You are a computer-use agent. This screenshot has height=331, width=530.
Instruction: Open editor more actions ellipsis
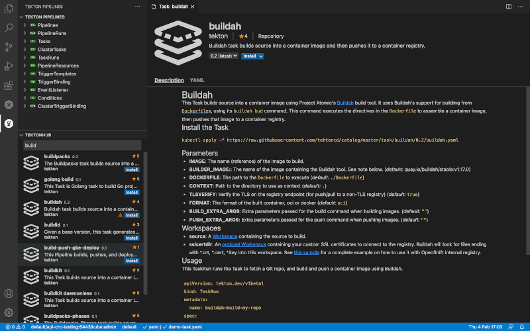coord(520,7)
